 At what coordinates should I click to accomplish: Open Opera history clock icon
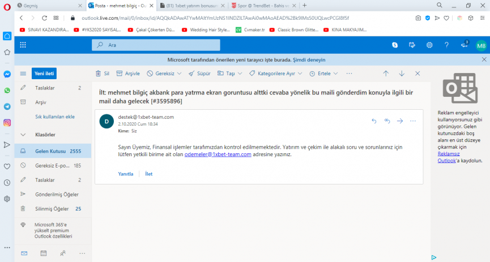click(x=7, y=183)
